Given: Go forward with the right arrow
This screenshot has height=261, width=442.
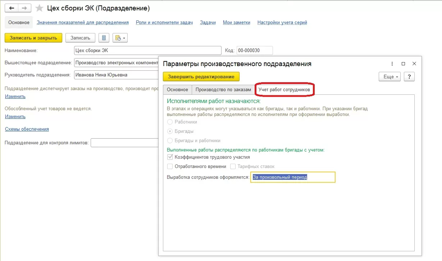Looking at the screenshot, I should tap(24, 8).
